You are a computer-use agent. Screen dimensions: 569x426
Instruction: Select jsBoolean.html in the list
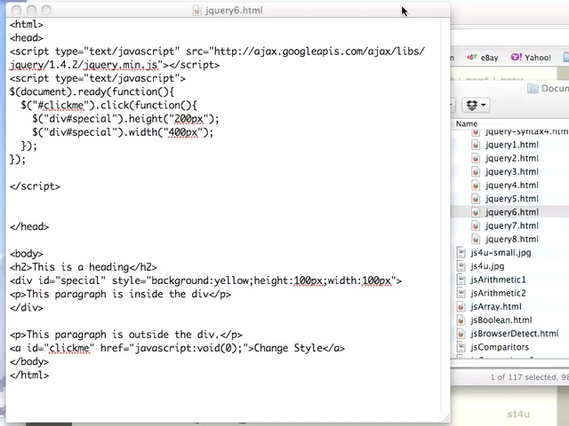pyautogui.click(x=501, y=320)
